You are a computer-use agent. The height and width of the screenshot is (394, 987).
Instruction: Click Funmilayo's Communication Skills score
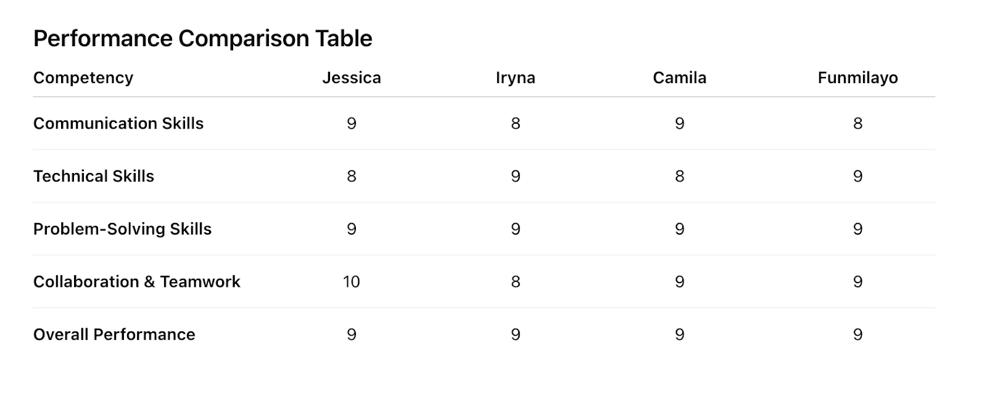click(857, 124)
